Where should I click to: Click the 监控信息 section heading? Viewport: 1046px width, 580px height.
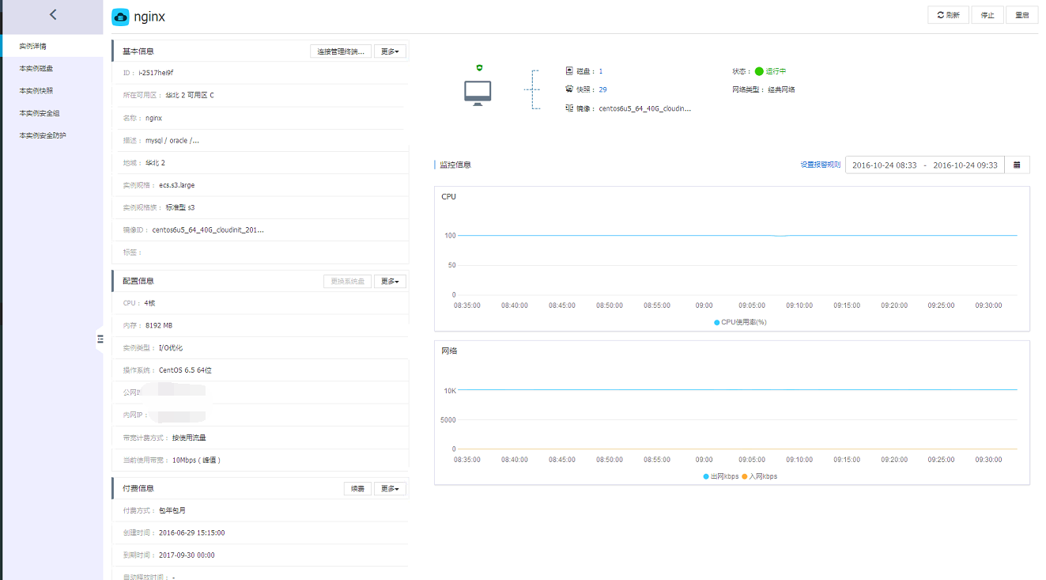point(455,165)
